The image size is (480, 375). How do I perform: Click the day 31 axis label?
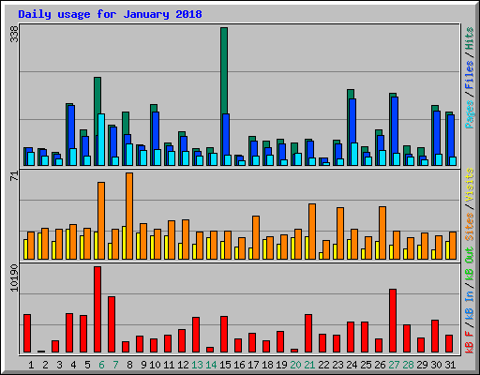click(x=450, y=365)
